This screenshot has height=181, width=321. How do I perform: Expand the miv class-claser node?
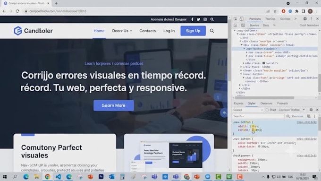[x=247, y=56]
